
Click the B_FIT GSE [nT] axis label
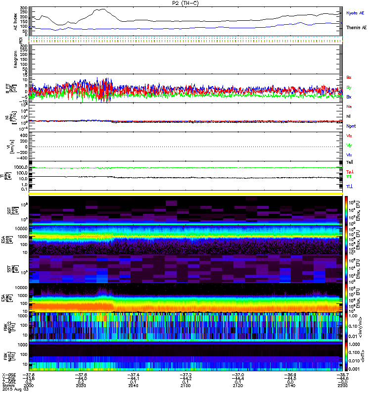click(x=11, y=89)
